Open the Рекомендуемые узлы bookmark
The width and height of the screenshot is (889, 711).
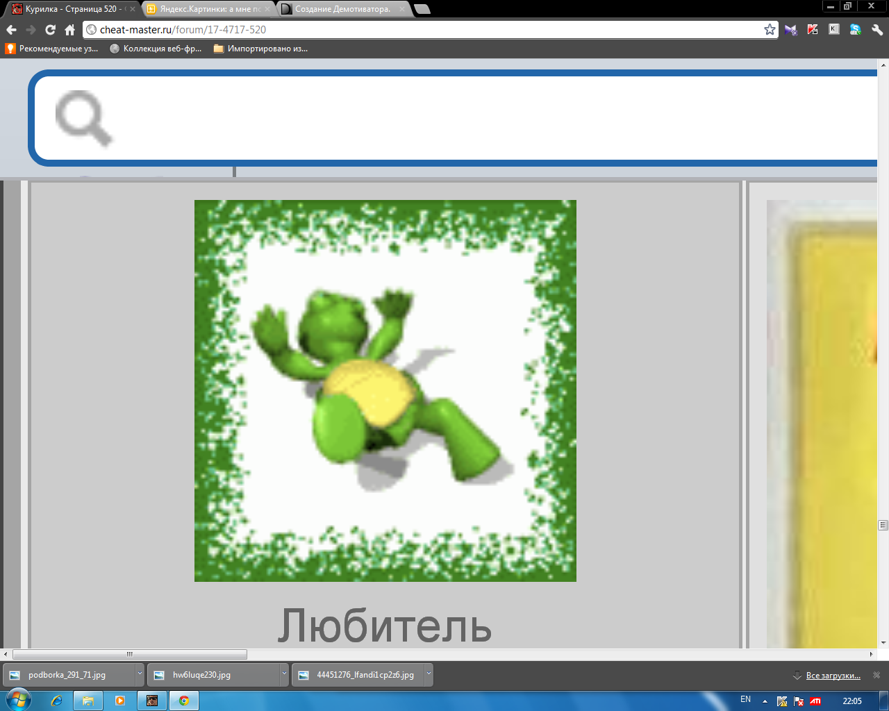point(52,49)
